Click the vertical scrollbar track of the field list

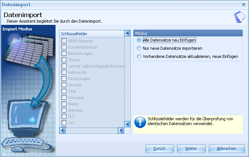127,79
